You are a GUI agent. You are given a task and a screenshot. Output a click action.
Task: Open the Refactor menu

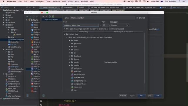coord(56,1)
